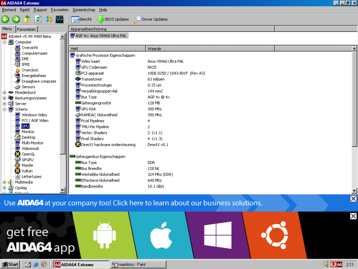358x269 pixels.
Task: Open the Rapport menu
Action: [40, 10]
